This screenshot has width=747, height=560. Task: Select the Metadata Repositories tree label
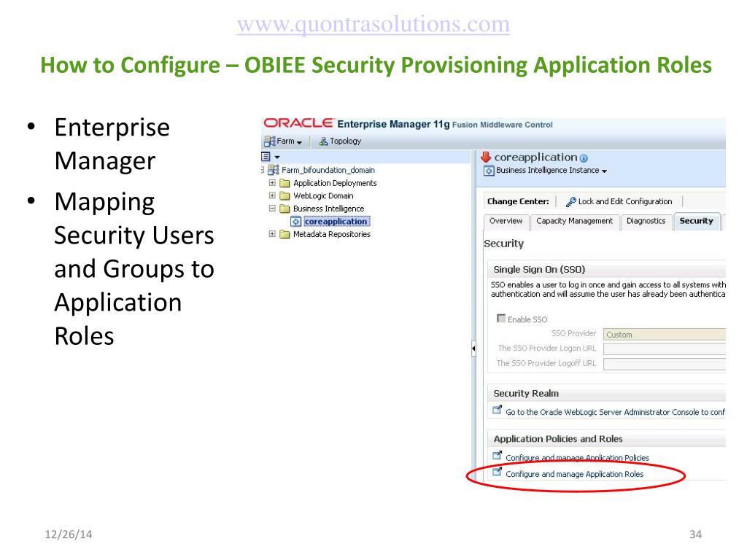(332, 234)
